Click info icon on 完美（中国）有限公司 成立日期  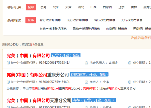pos(130,63)
